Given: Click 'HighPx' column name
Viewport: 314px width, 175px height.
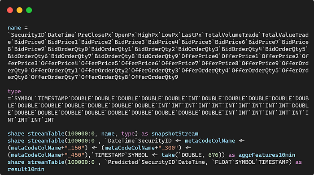Looking at the screenshot, I should point(148,35).
